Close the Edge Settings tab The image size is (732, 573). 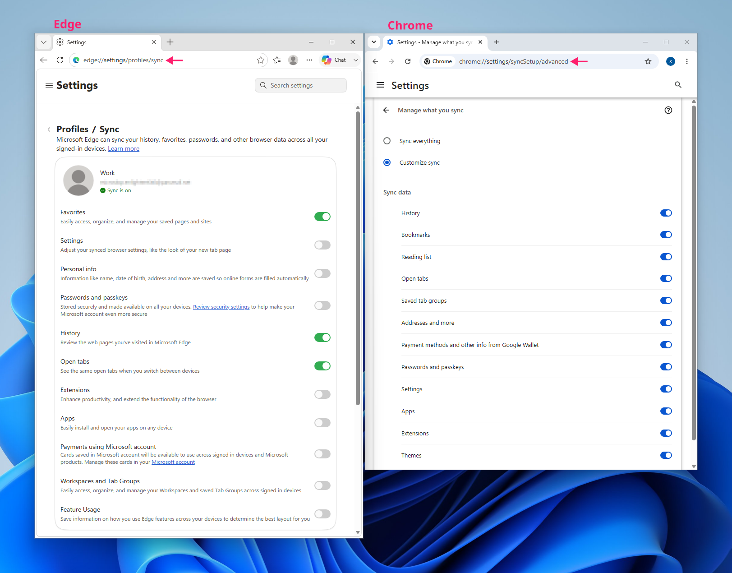154,42
